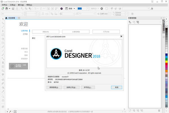Click the horizontal scrollbar left arrow
Screen dimensions: 169x113
coord(8,109)
